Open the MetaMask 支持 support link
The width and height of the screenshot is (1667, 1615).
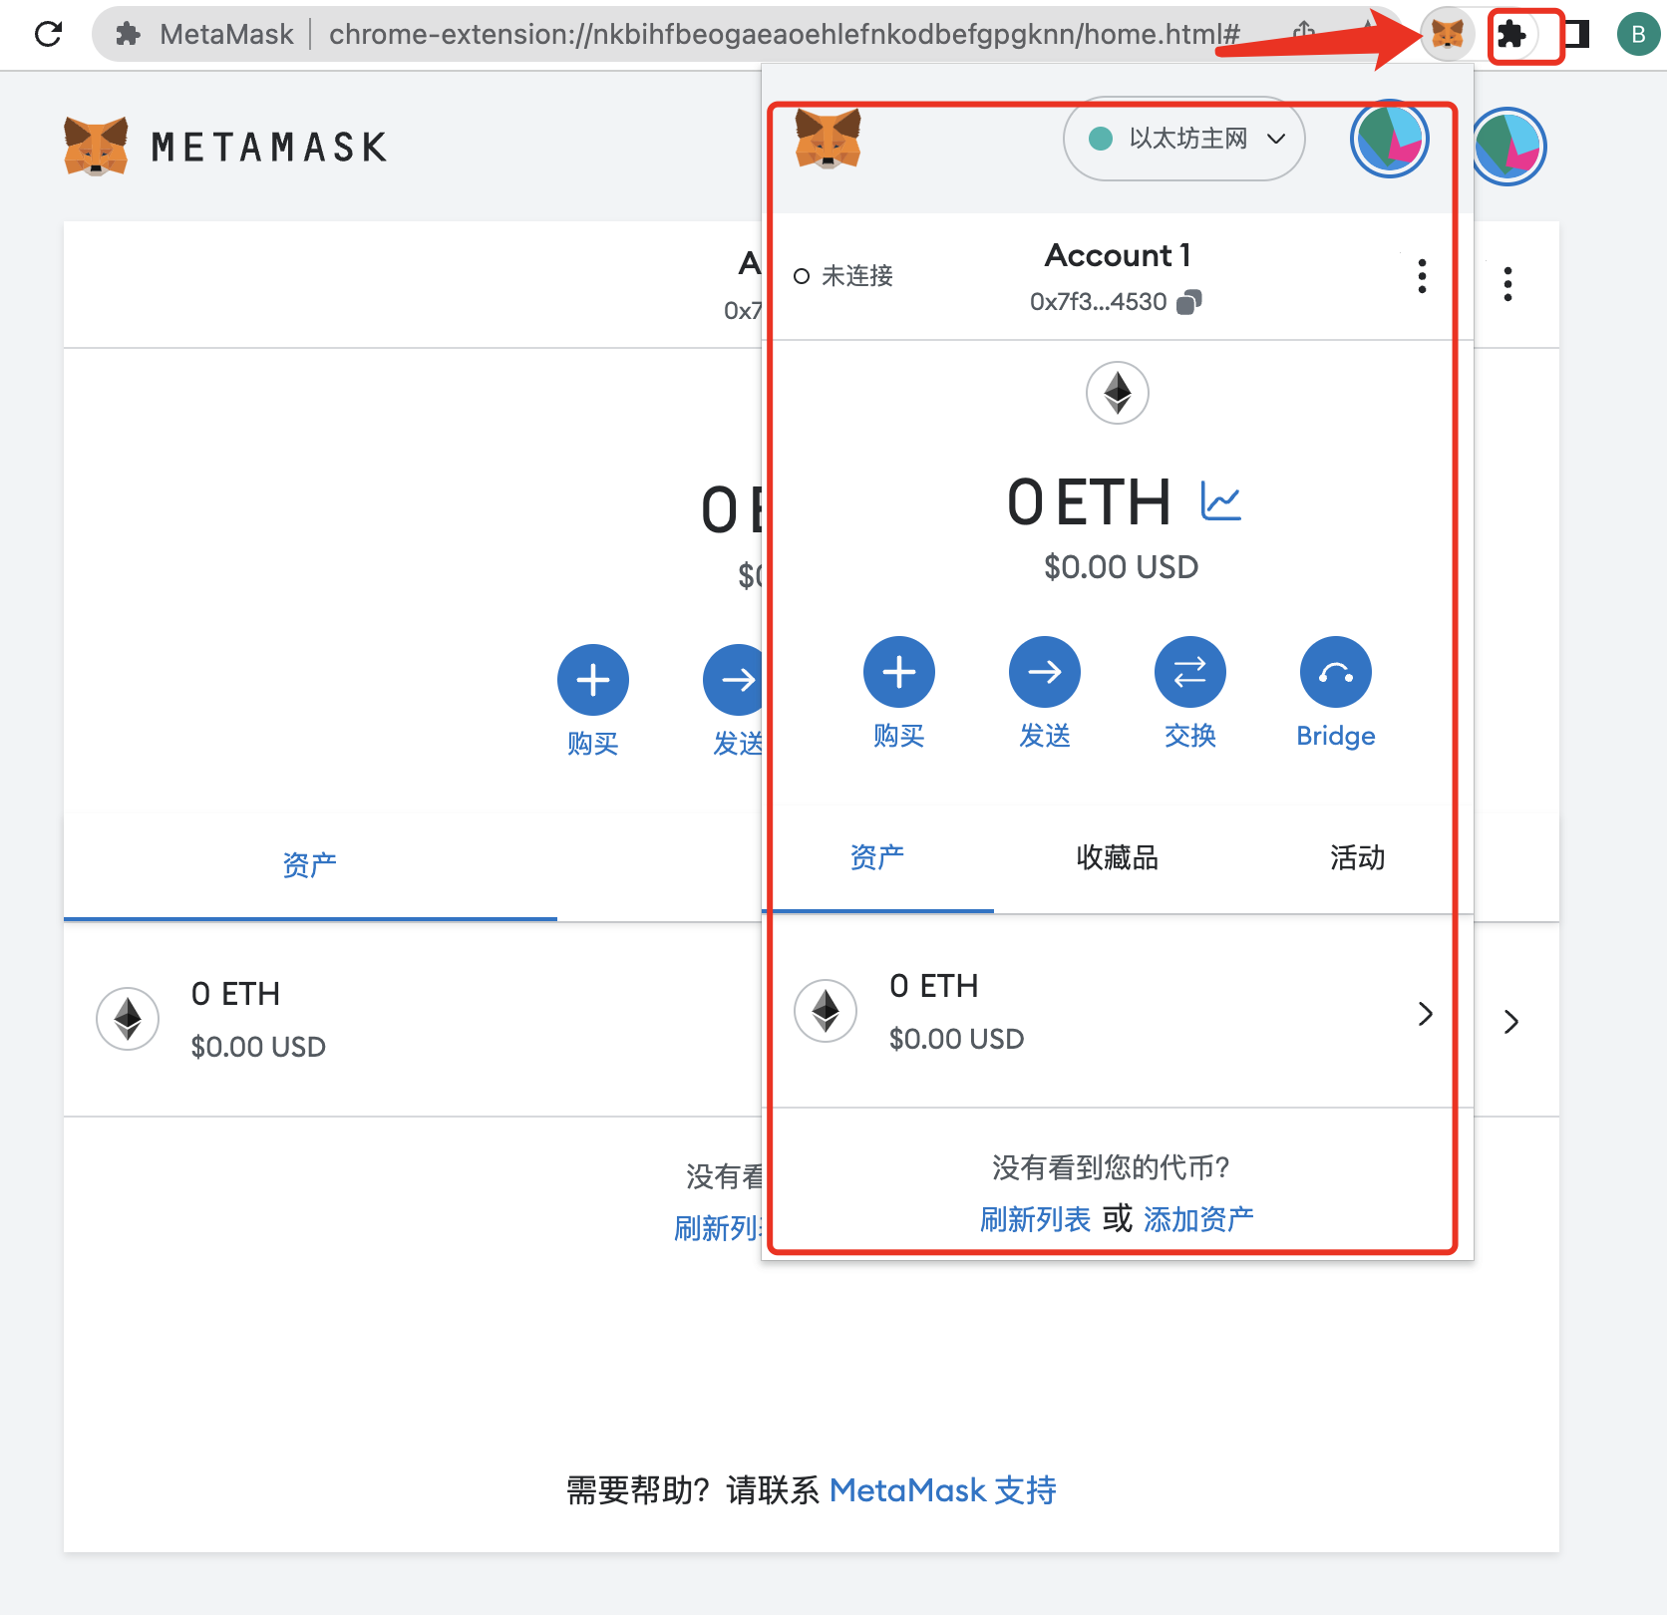click(943, 1490)
